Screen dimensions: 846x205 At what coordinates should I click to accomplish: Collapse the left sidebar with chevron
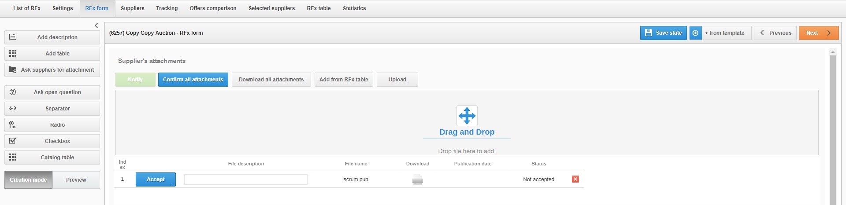tap(96, 26)
